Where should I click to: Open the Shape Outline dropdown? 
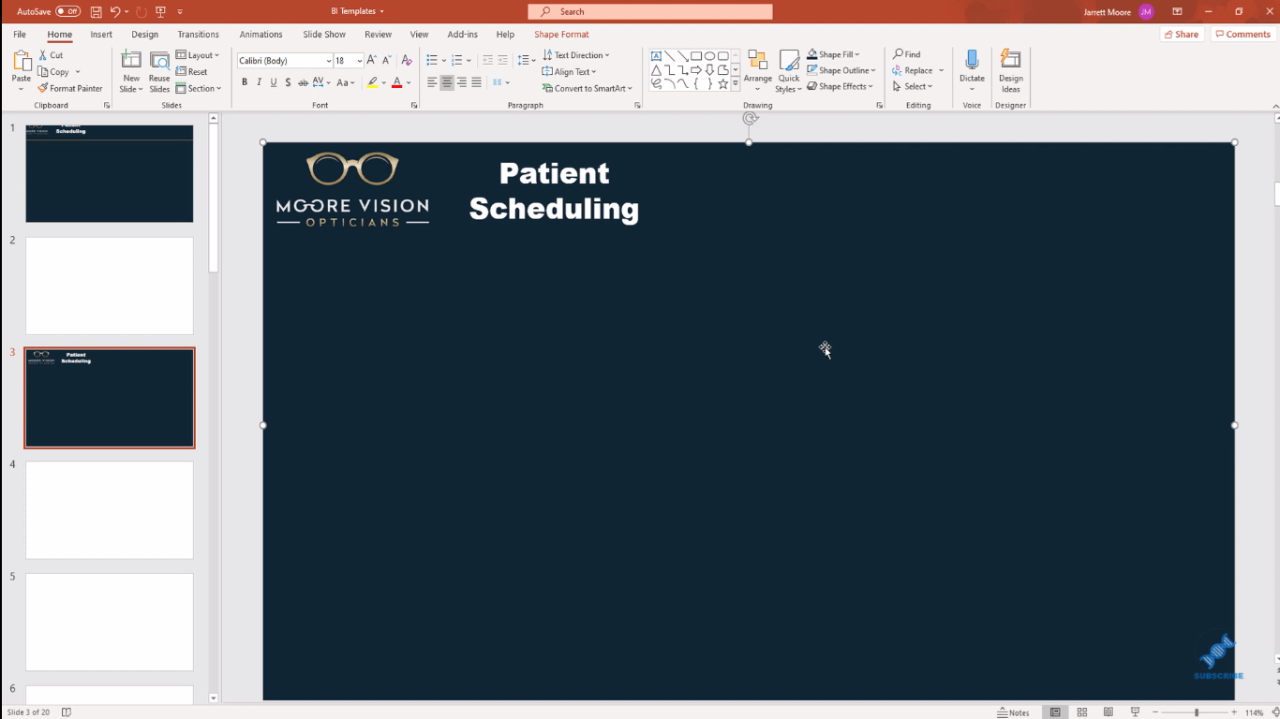point(841,70)
